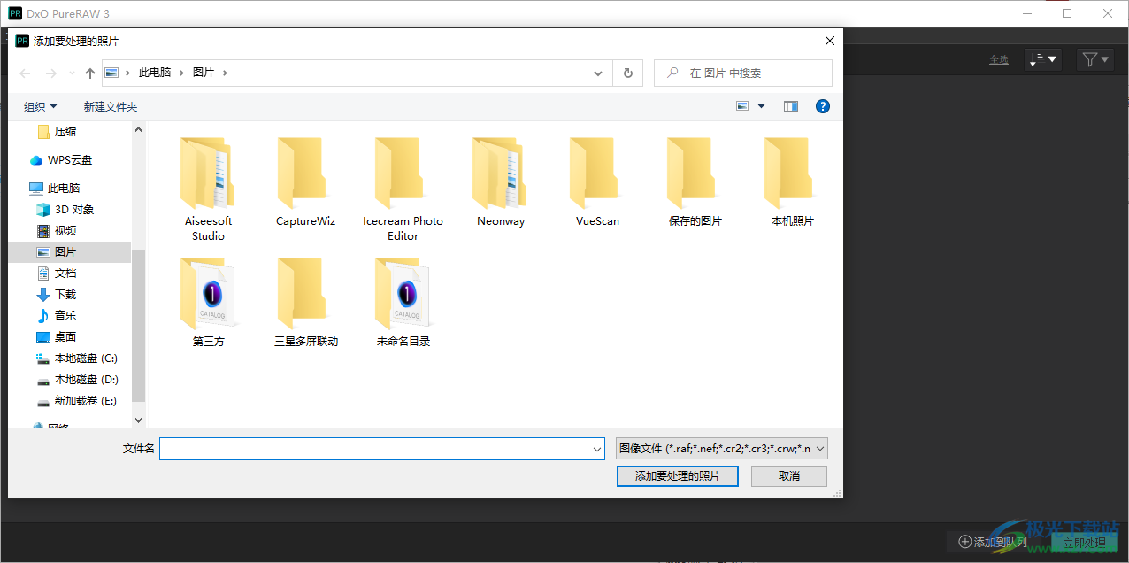Image resolution: width=1129 pixels, height=563 pixels.
Task: Open the Aiseesoft Studio folder
Action: [208, 189]
